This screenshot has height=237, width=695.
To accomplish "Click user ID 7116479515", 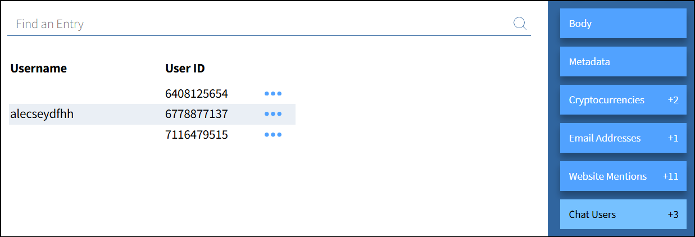I will pos(197,135).
